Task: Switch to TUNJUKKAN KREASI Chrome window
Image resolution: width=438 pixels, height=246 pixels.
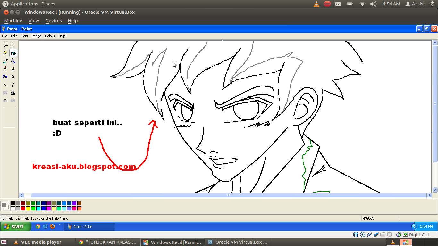Action: pos(108,242)
